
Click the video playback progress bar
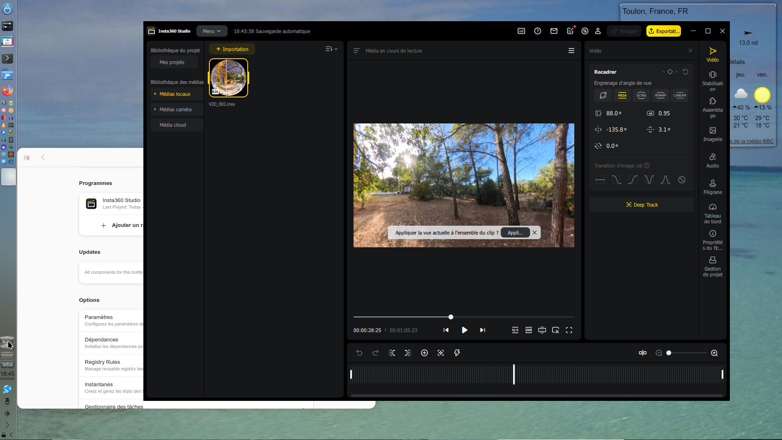[x=464, y=317]
